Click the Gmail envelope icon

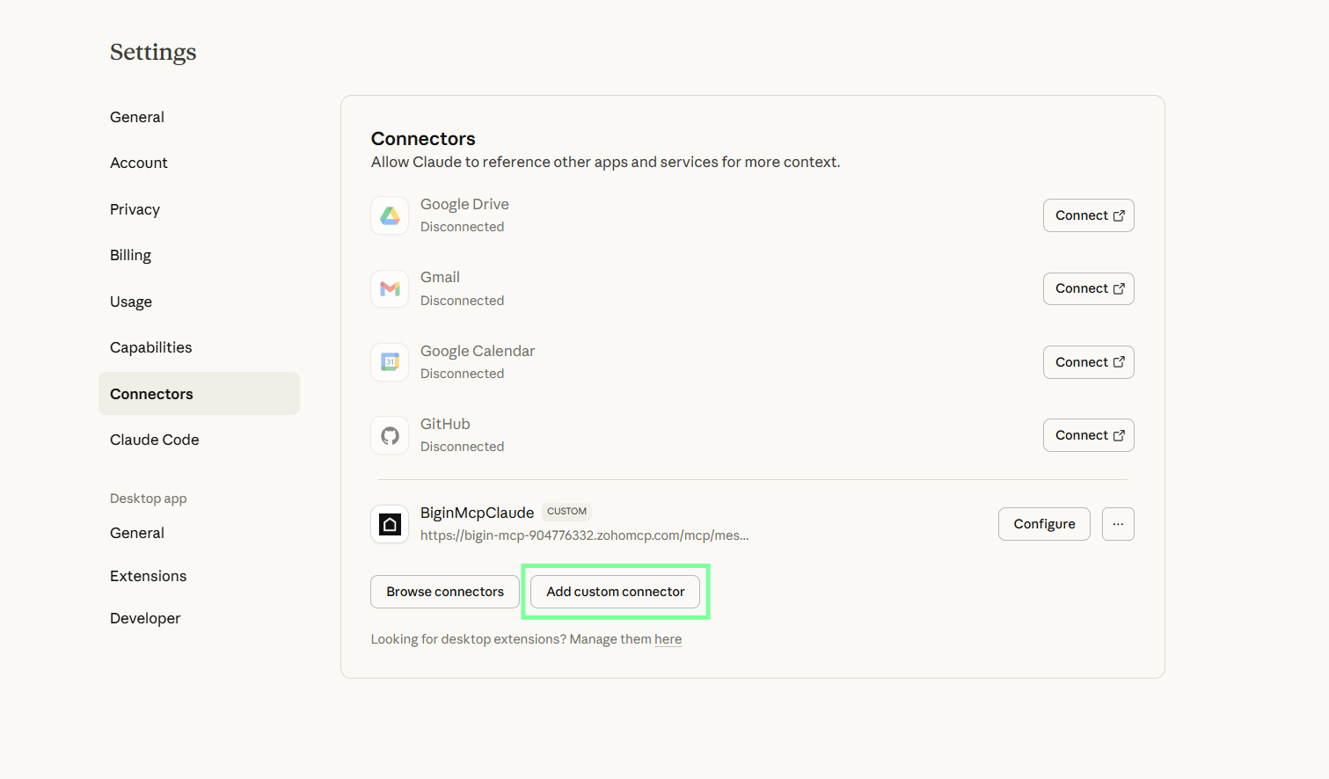pyautogui.click(x=390, y=288)
